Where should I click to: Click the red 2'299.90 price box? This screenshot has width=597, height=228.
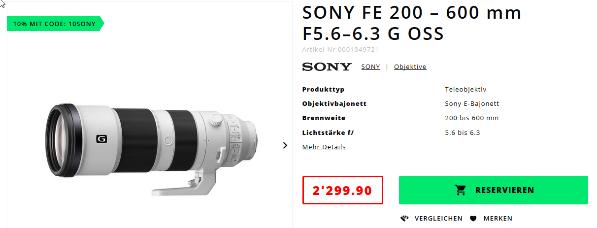tap(342, 190)
